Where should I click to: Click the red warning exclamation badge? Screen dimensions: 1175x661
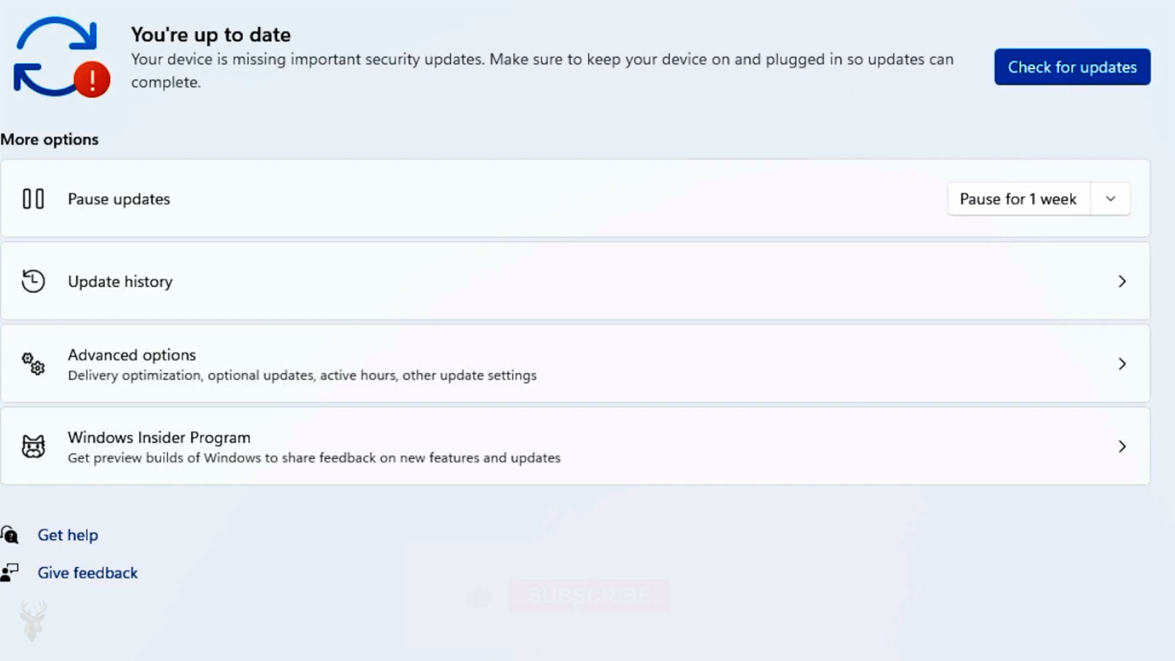click(x=92, y=79)
